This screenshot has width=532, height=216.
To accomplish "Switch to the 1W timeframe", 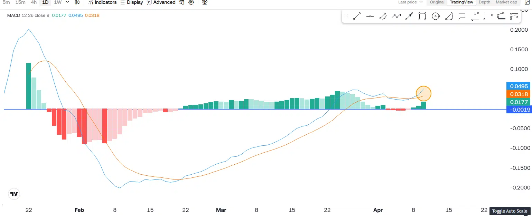I will point(58,2).
